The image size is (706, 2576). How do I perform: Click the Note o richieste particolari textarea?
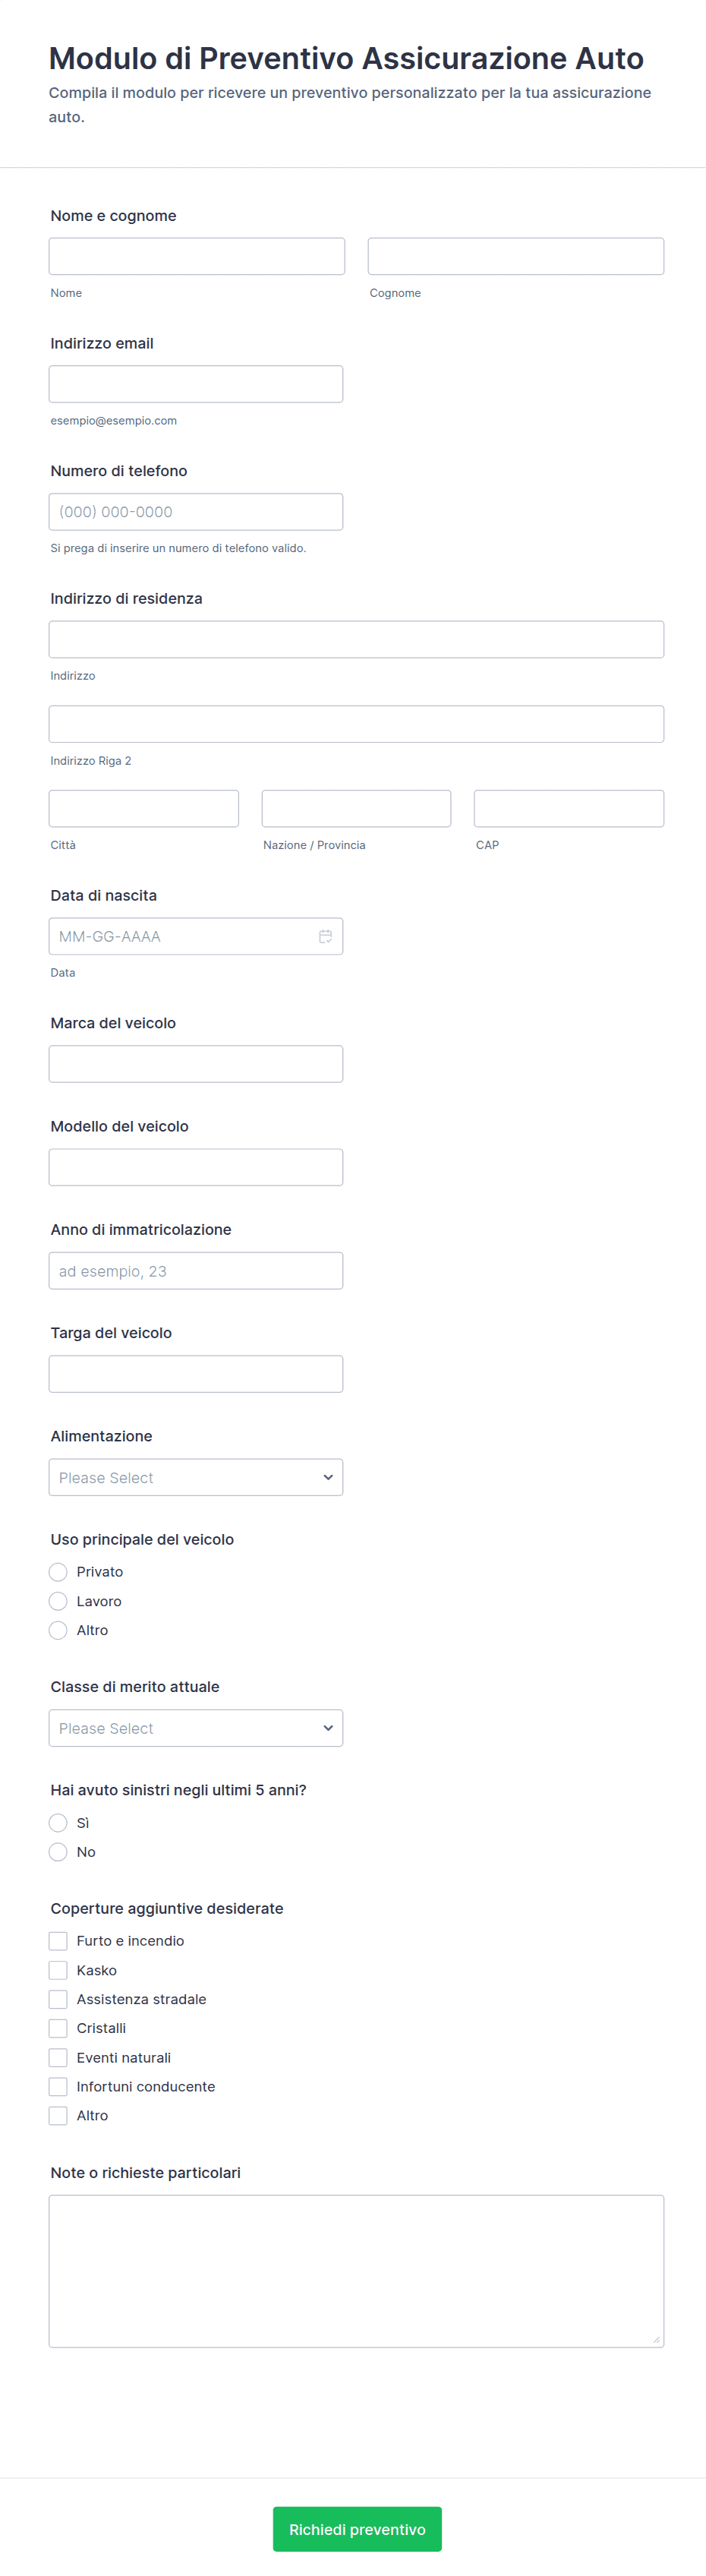(356, 2271)
